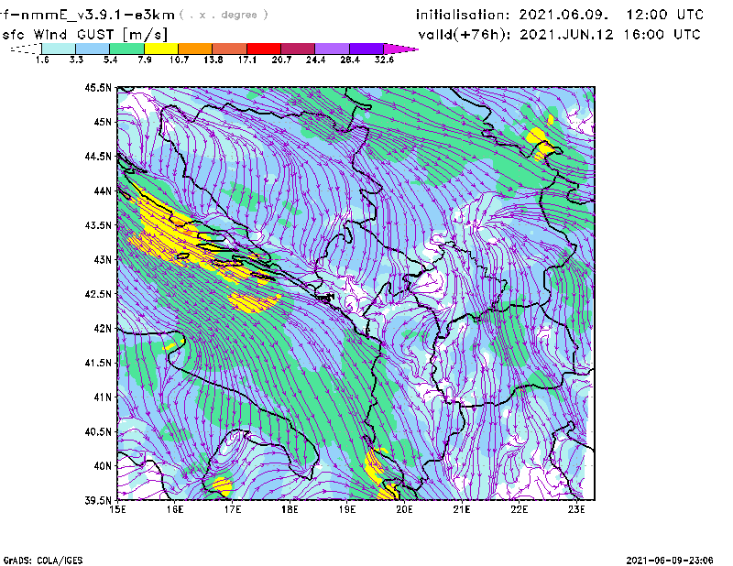
Task: Click the green 5.4–7.9 legend swatch
Action: click(x=126, y=49)
